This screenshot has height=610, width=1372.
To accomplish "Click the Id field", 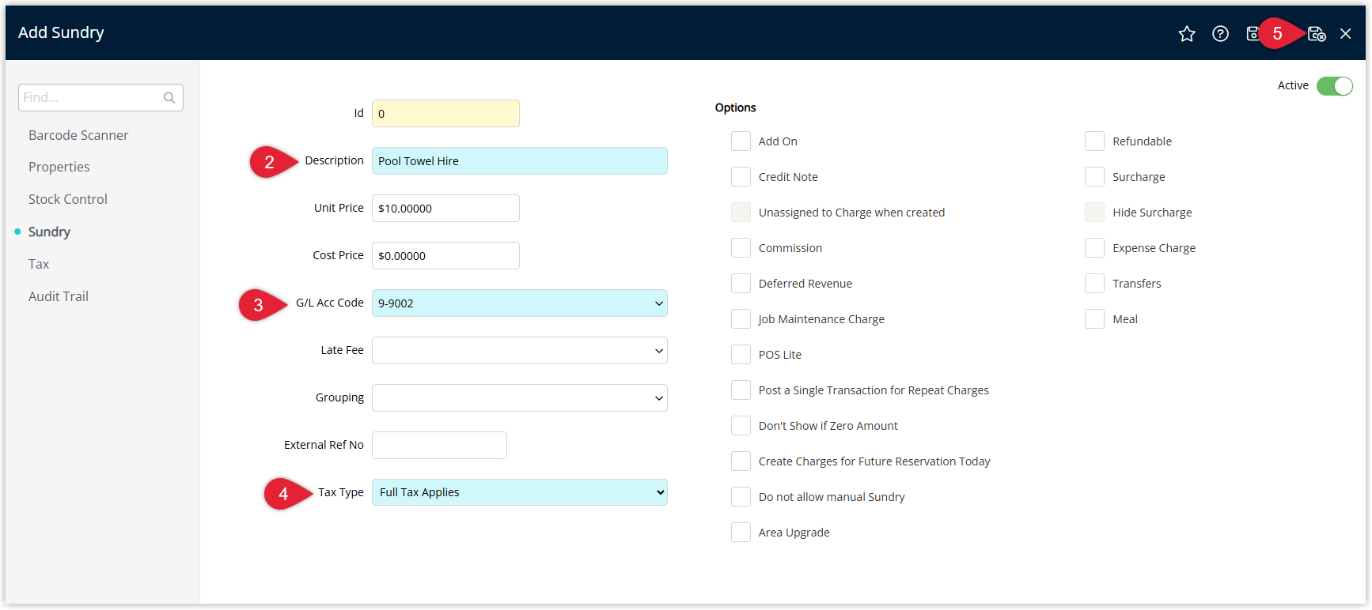I will [445, 114].
